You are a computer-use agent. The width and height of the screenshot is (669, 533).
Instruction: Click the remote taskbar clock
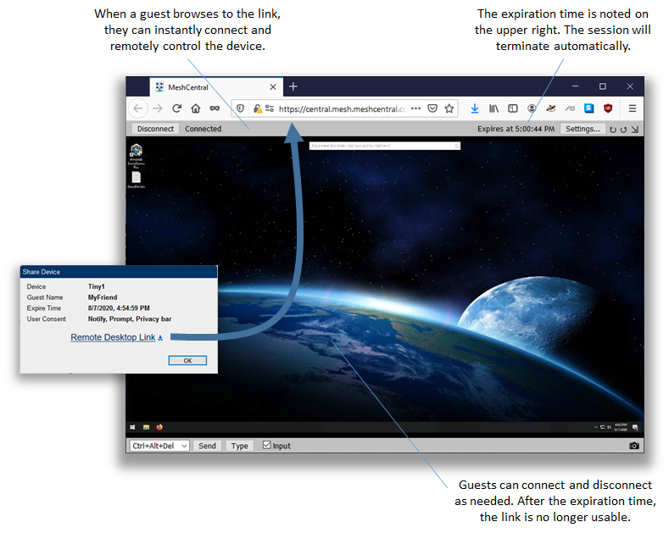pyautogui.click(x=621, y=427)
